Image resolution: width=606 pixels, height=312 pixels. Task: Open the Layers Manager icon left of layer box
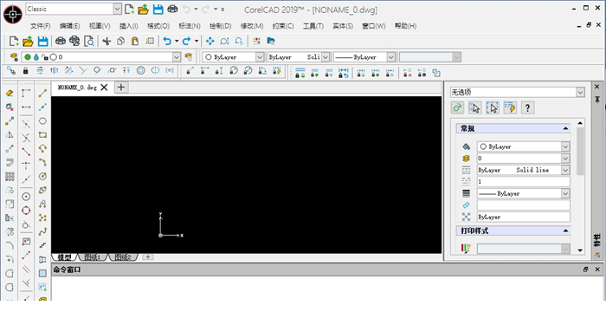(x=14, y=57)
